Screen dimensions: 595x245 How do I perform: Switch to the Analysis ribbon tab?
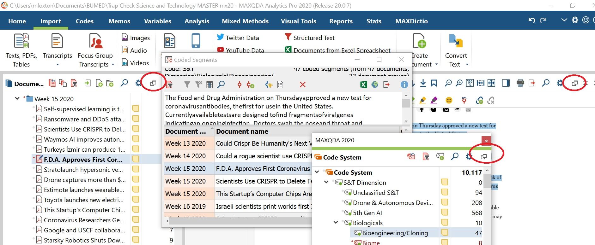197,21
